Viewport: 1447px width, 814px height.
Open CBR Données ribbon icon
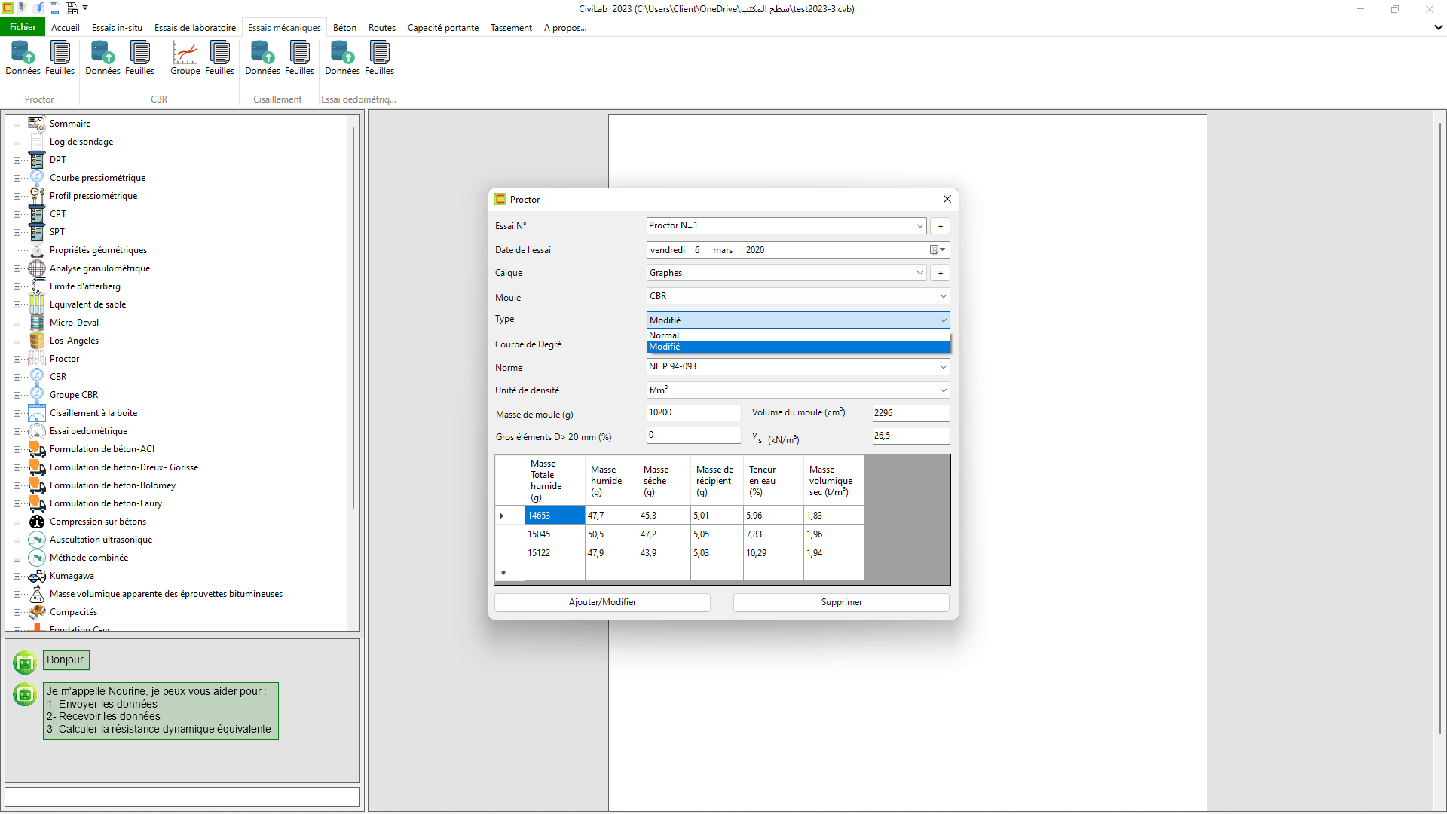click(x=102, y=58)
